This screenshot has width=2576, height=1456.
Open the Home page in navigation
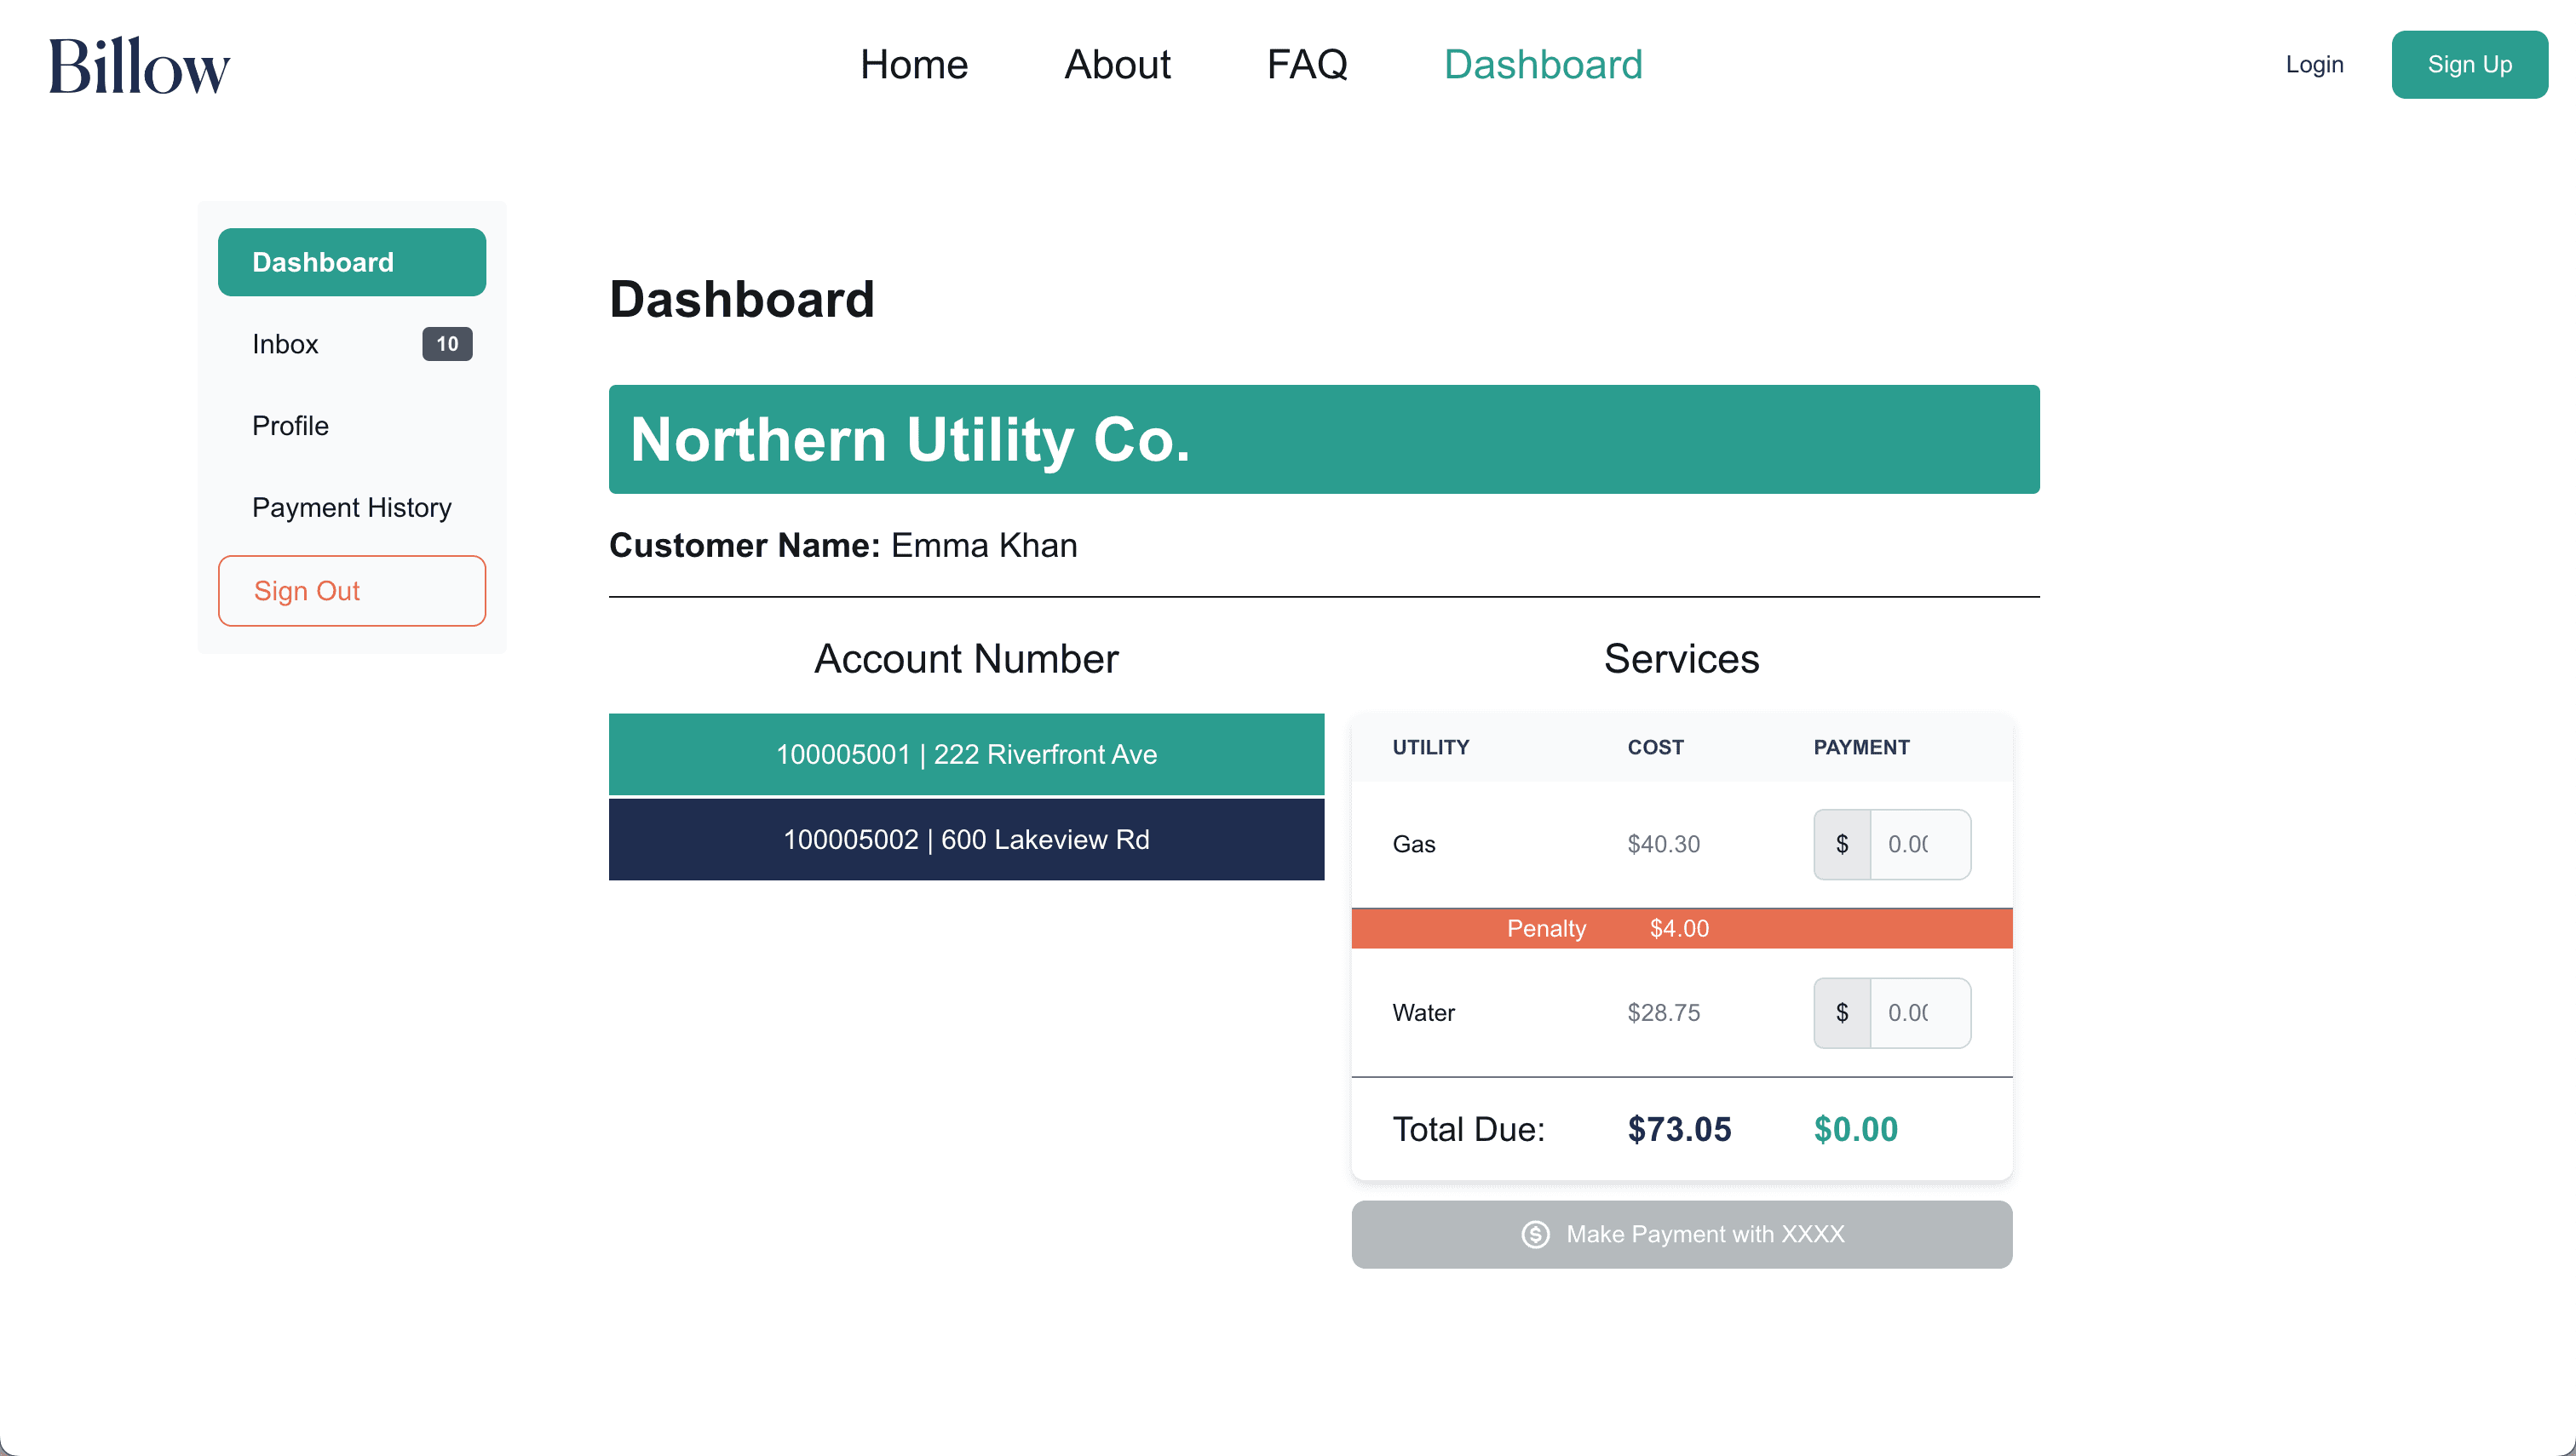click(913, 65)
